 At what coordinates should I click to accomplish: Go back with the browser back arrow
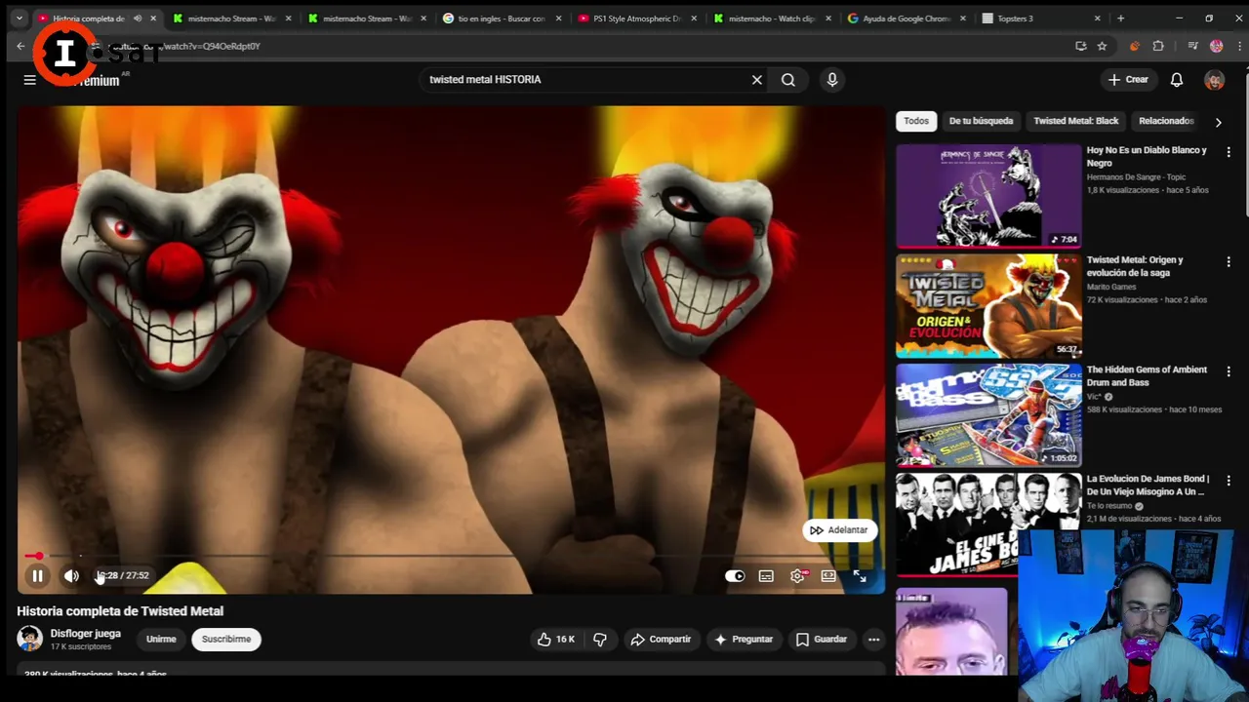[x=20, y=46]
